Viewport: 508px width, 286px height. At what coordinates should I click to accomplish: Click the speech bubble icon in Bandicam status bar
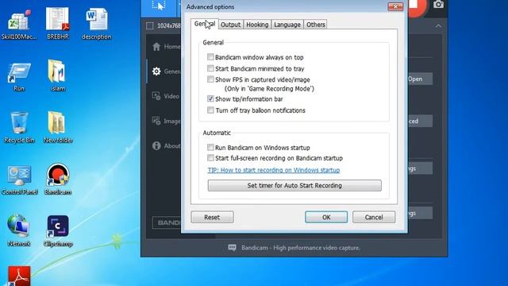coord(232,248)
